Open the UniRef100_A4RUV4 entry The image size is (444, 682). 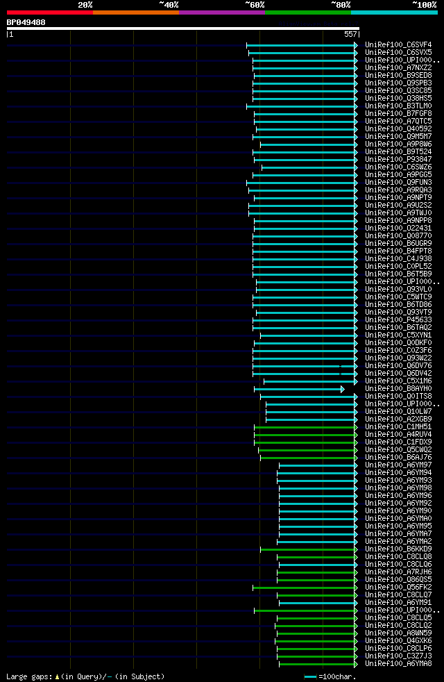tap(398, 435)
